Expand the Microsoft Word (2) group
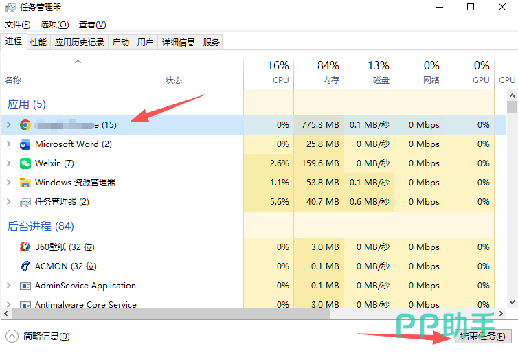This screenshot has height=353, width=518. coord(9,144)
